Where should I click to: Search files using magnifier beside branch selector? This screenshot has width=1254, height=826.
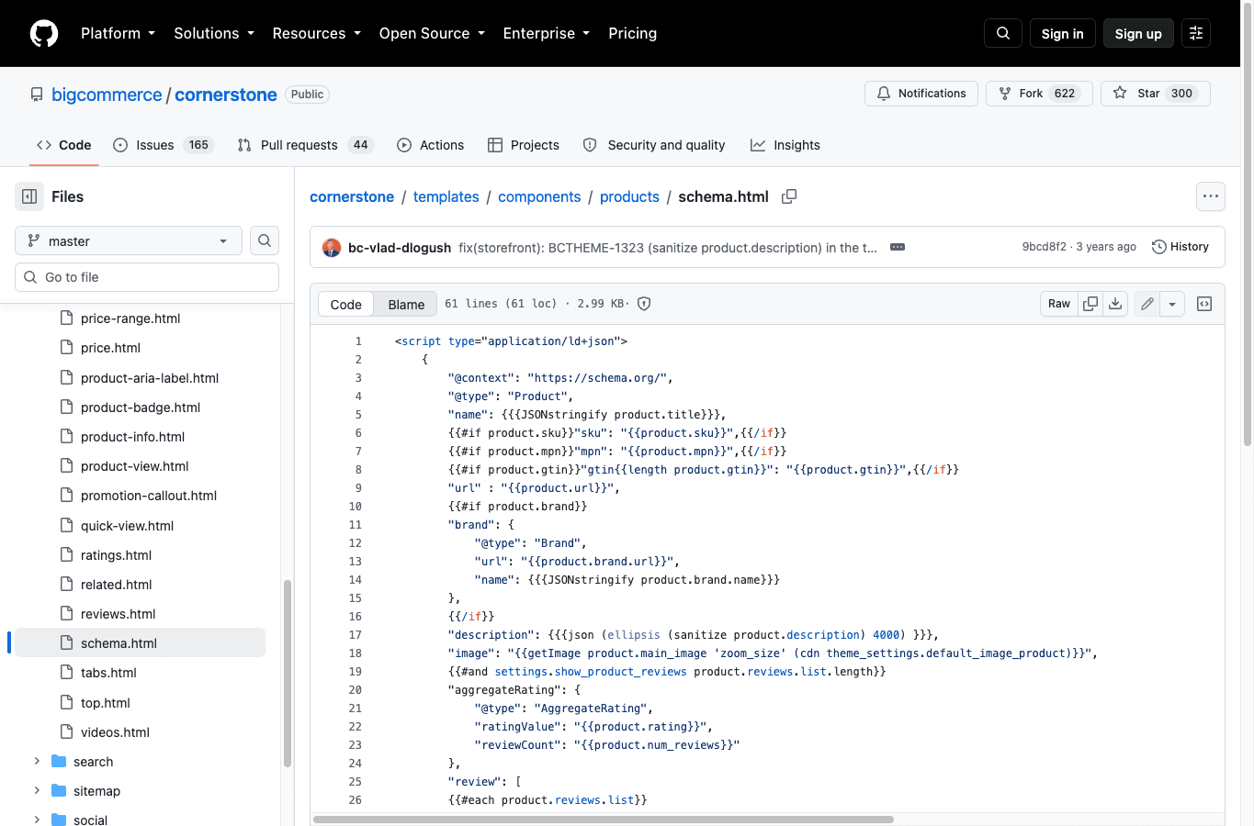point(265,240)
